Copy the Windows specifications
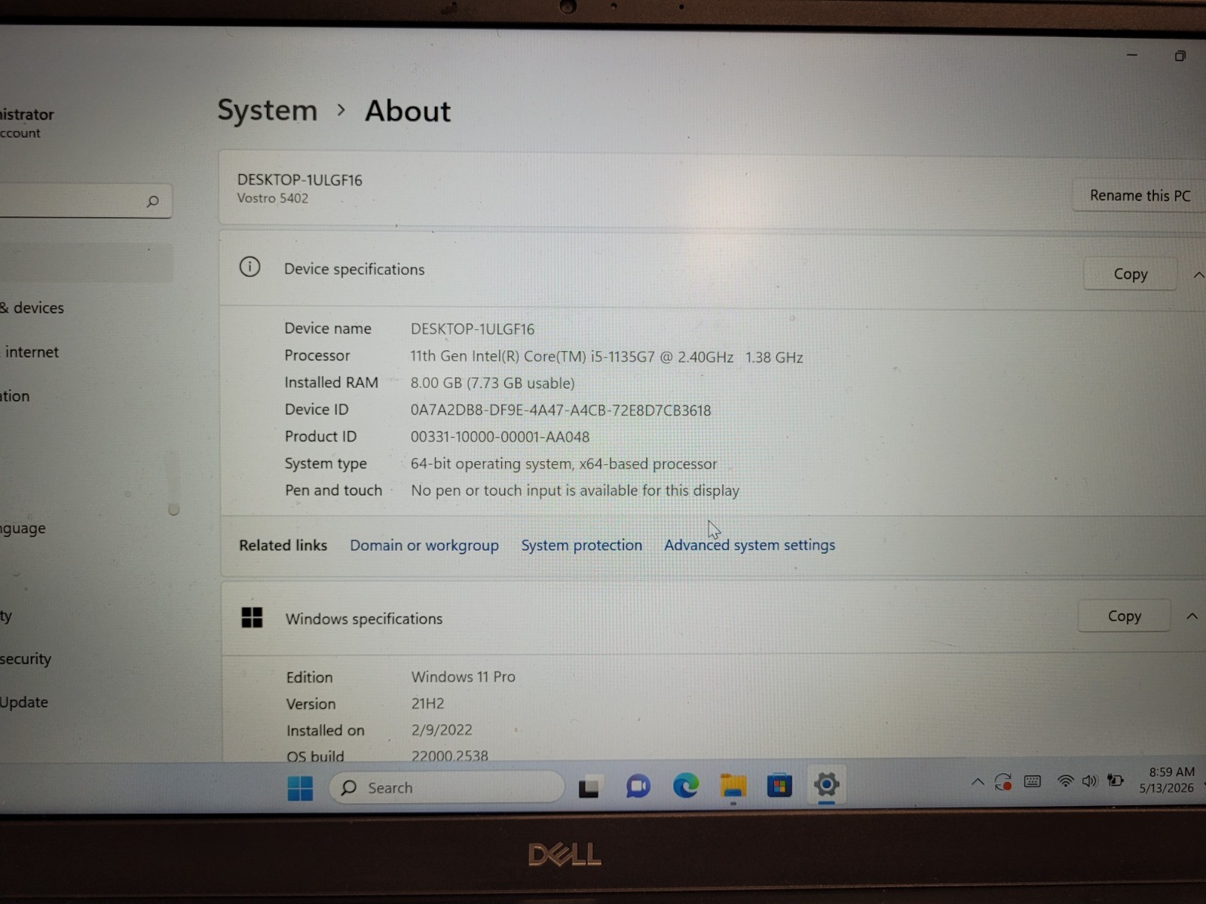Viewport: 1206px width, 904px height. [x=1124, y=616]
